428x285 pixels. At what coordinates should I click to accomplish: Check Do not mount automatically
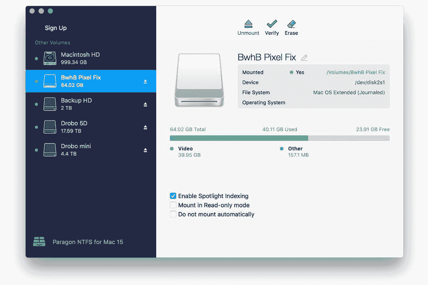(173, 214)
